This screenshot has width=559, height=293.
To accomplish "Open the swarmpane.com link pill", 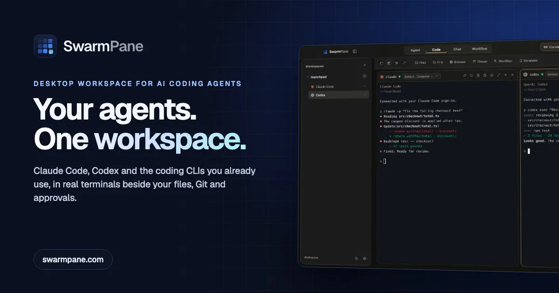I will coord(73,260).
